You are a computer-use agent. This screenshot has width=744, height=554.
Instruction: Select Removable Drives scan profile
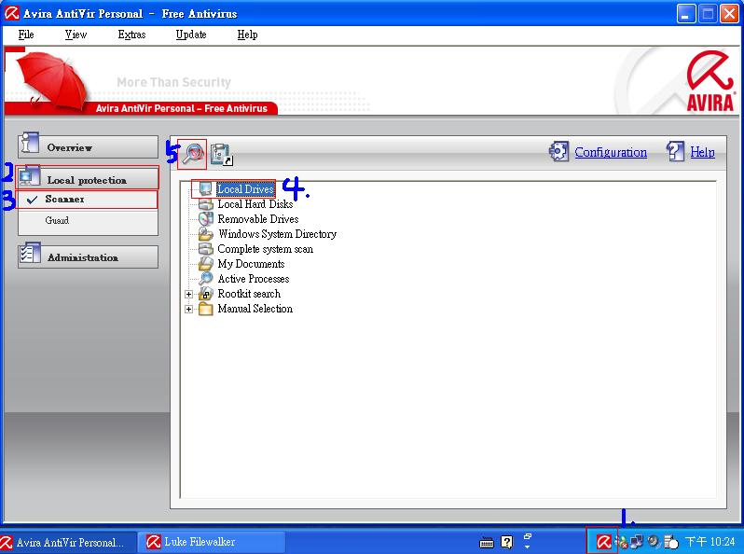coord(257,219)
